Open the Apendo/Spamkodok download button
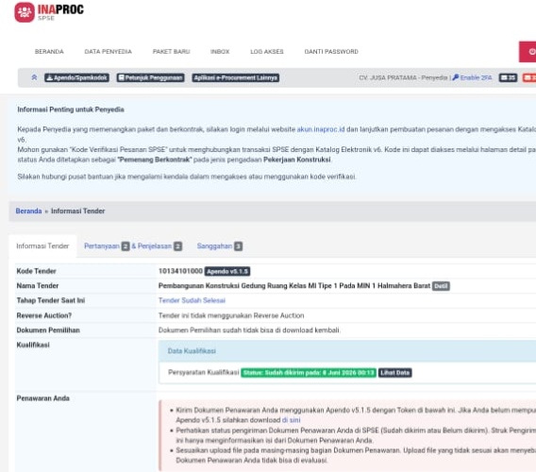The image size is (536, 472). [x=77, y=77]
